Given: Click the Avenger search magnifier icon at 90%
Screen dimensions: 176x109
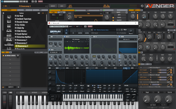Looking at the screenshot, I should point(4,6).
